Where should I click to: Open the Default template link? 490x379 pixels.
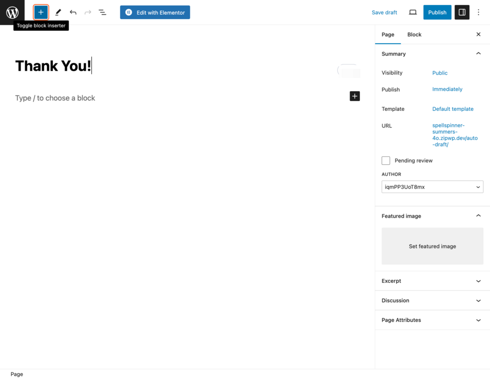coord(453,108)
